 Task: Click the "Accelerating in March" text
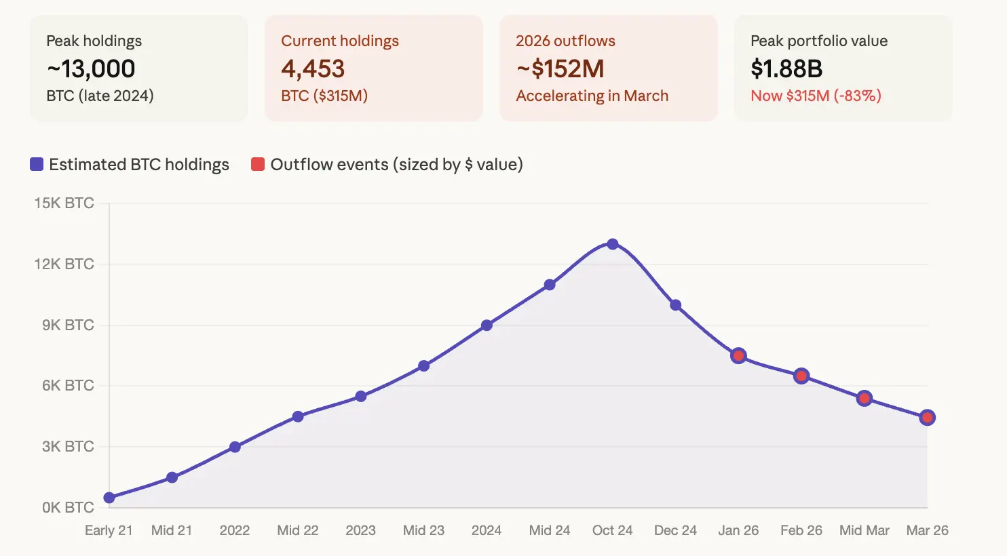click(592, 96)
